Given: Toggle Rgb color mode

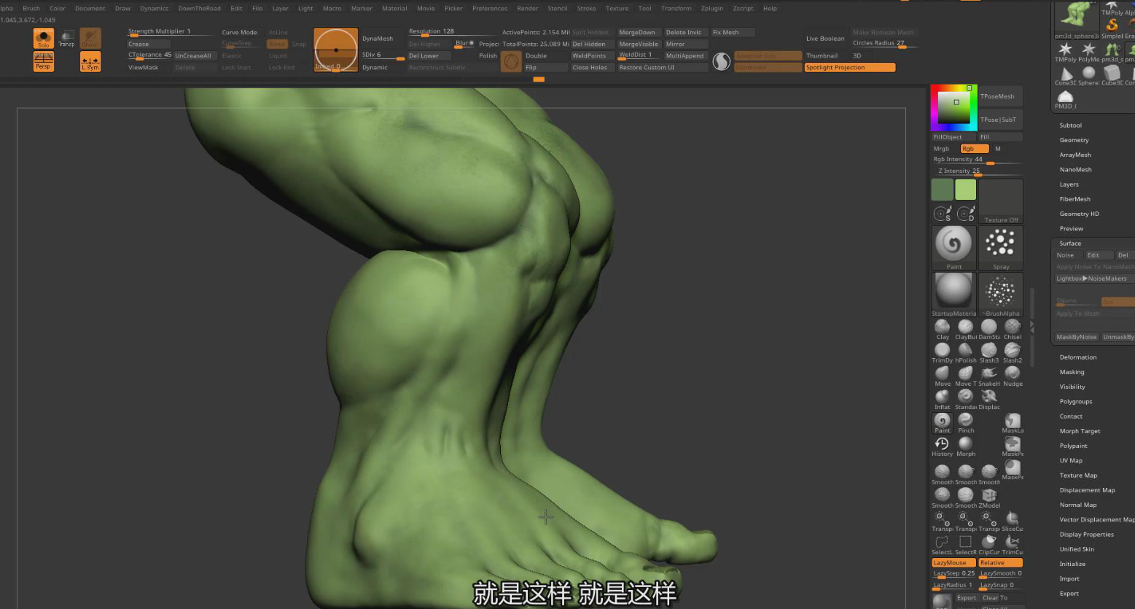Looking at the screenshot, I should click(974, 149).
